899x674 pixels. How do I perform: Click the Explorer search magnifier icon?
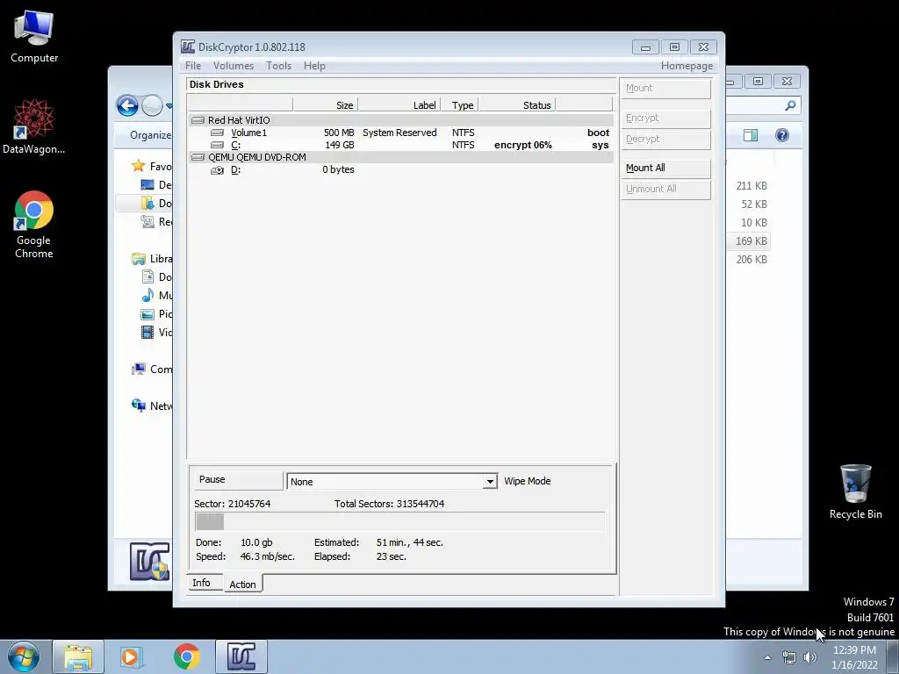click(x=791, y=105)
